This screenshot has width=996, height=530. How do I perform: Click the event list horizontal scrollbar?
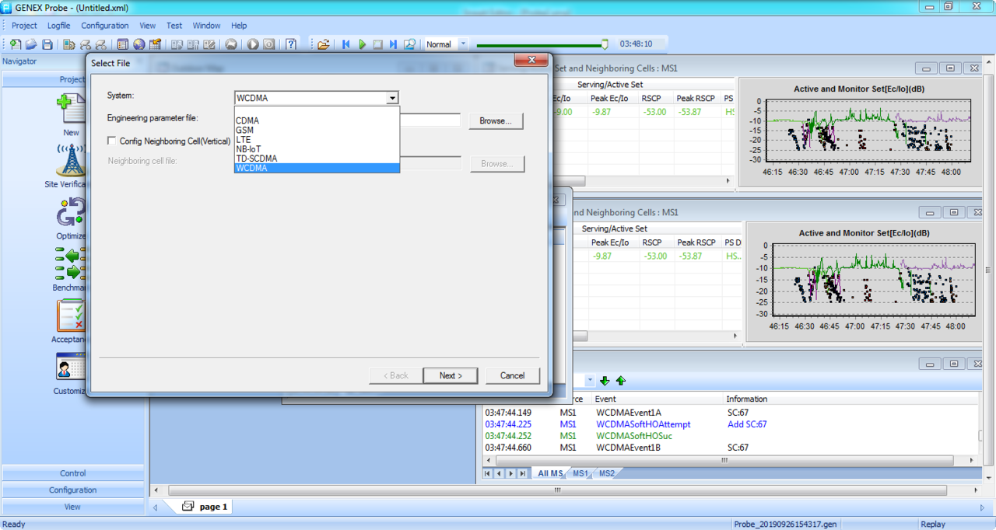coord(723,459)
